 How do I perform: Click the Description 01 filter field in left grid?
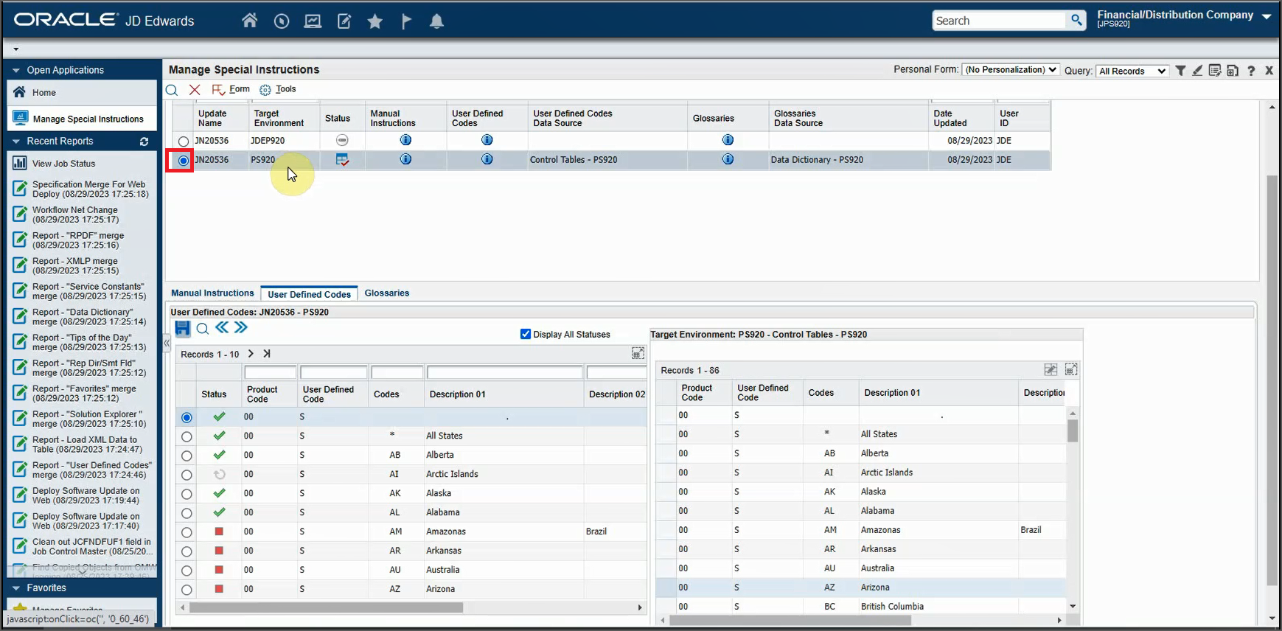point(504,373)
